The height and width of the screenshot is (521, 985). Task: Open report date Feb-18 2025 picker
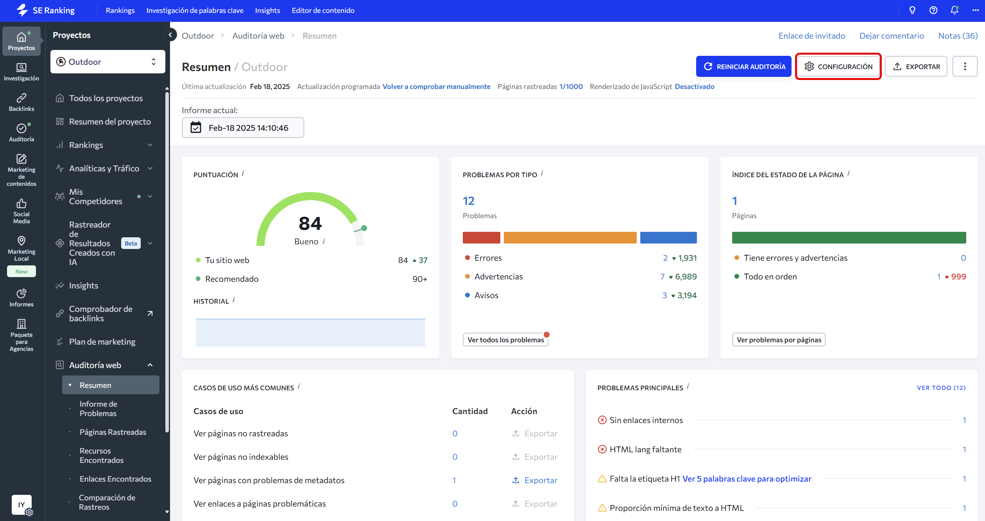(x=243, y=128)
